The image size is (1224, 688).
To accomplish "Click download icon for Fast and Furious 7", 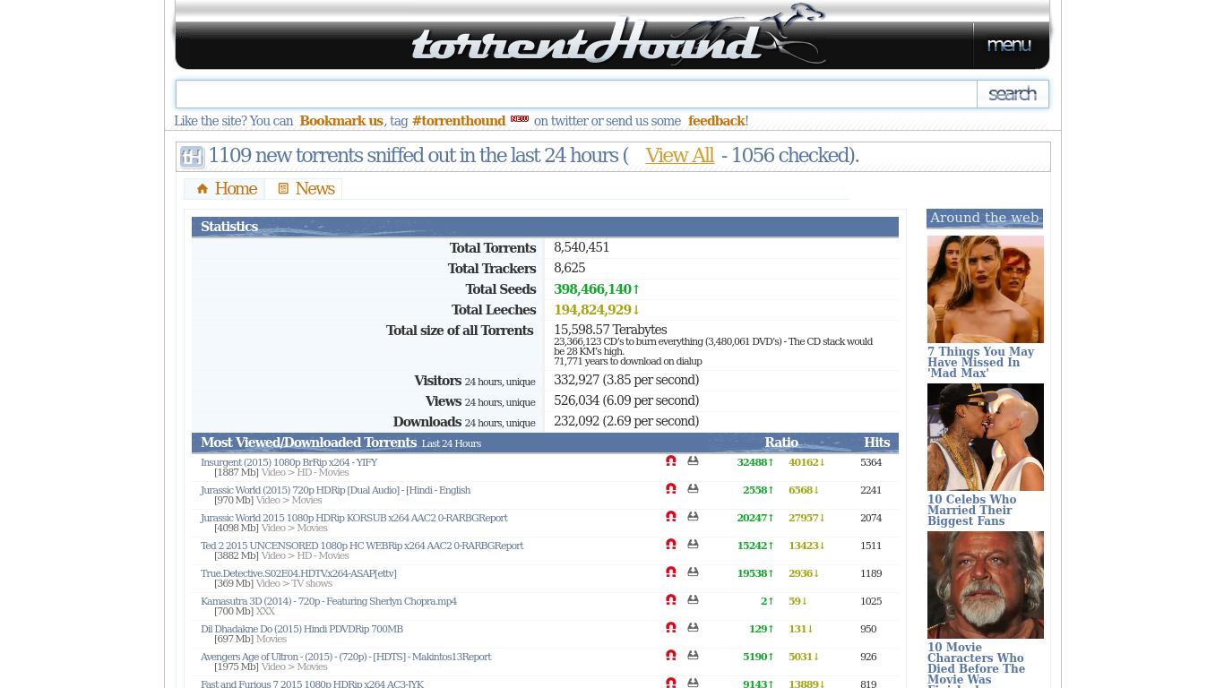I will coord(693,683).
